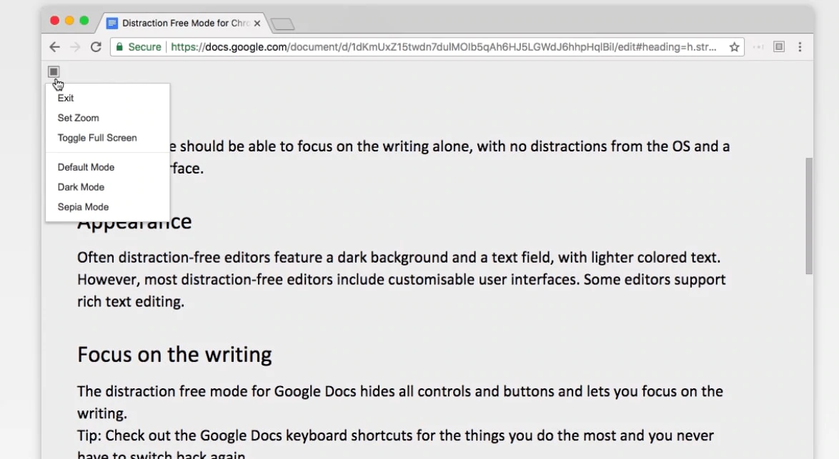Select Exit from the menu
839x459 pixels.
pyautogui.click(x=66, y=98)
